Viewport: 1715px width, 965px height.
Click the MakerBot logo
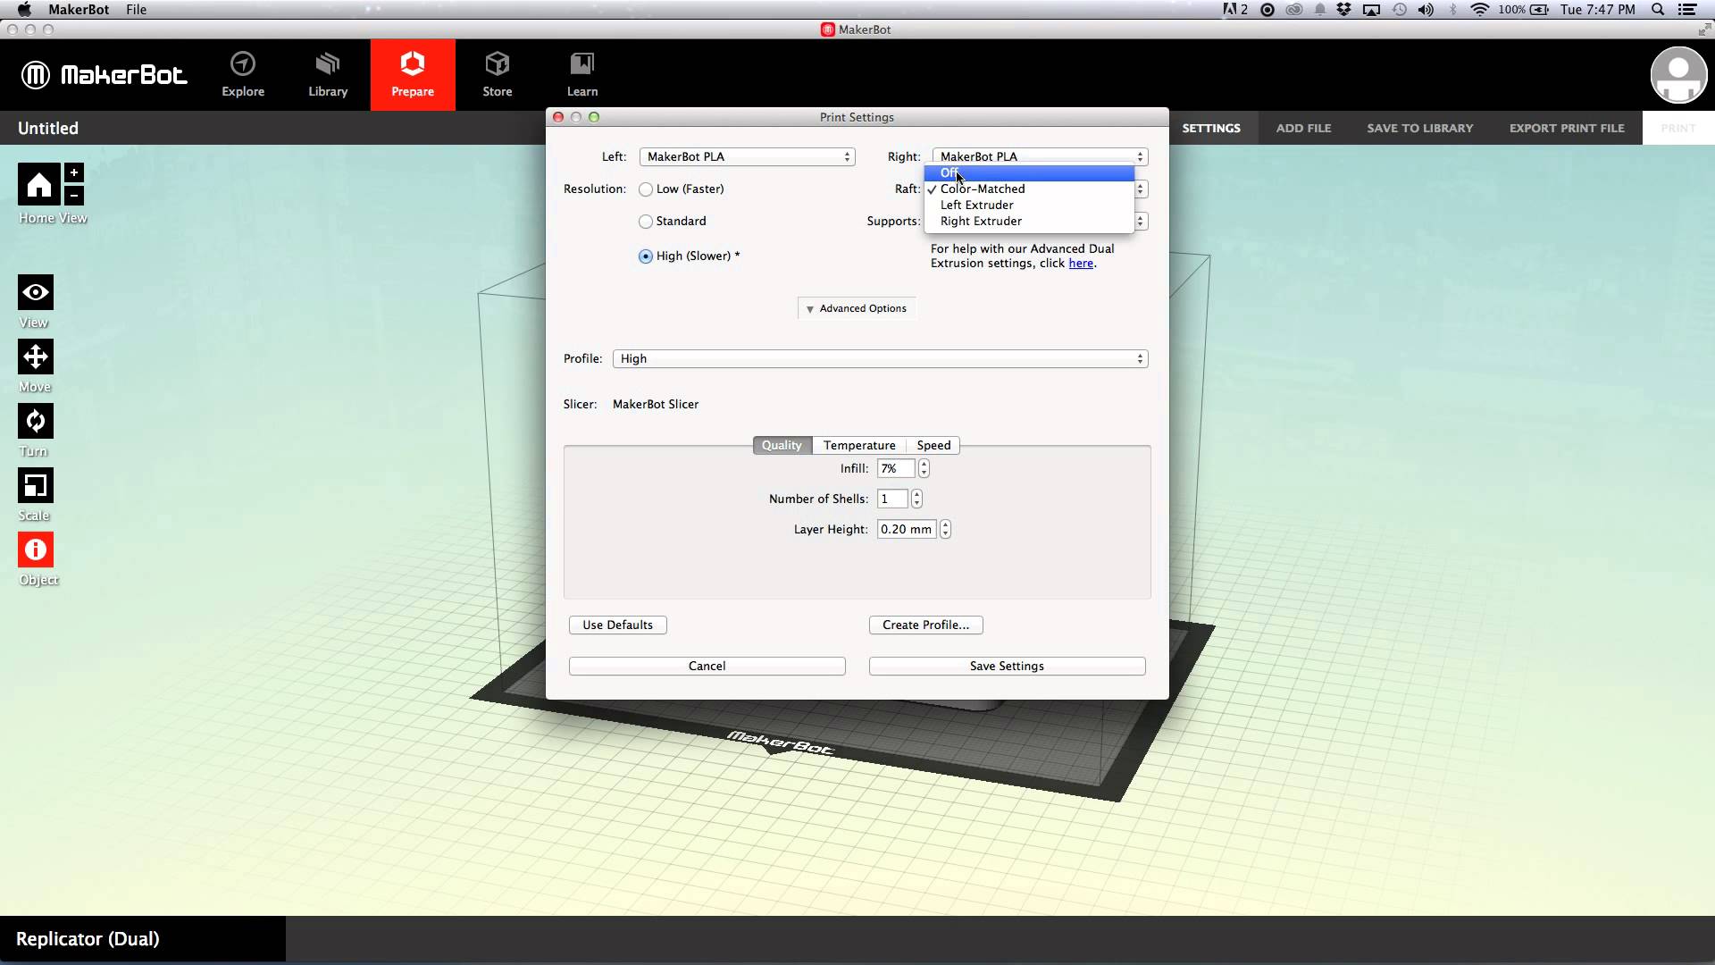pyautogui.click(x=105, y=75)
